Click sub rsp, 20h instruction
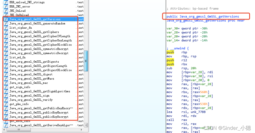This screenshot has height=133, width=255. 181,68
